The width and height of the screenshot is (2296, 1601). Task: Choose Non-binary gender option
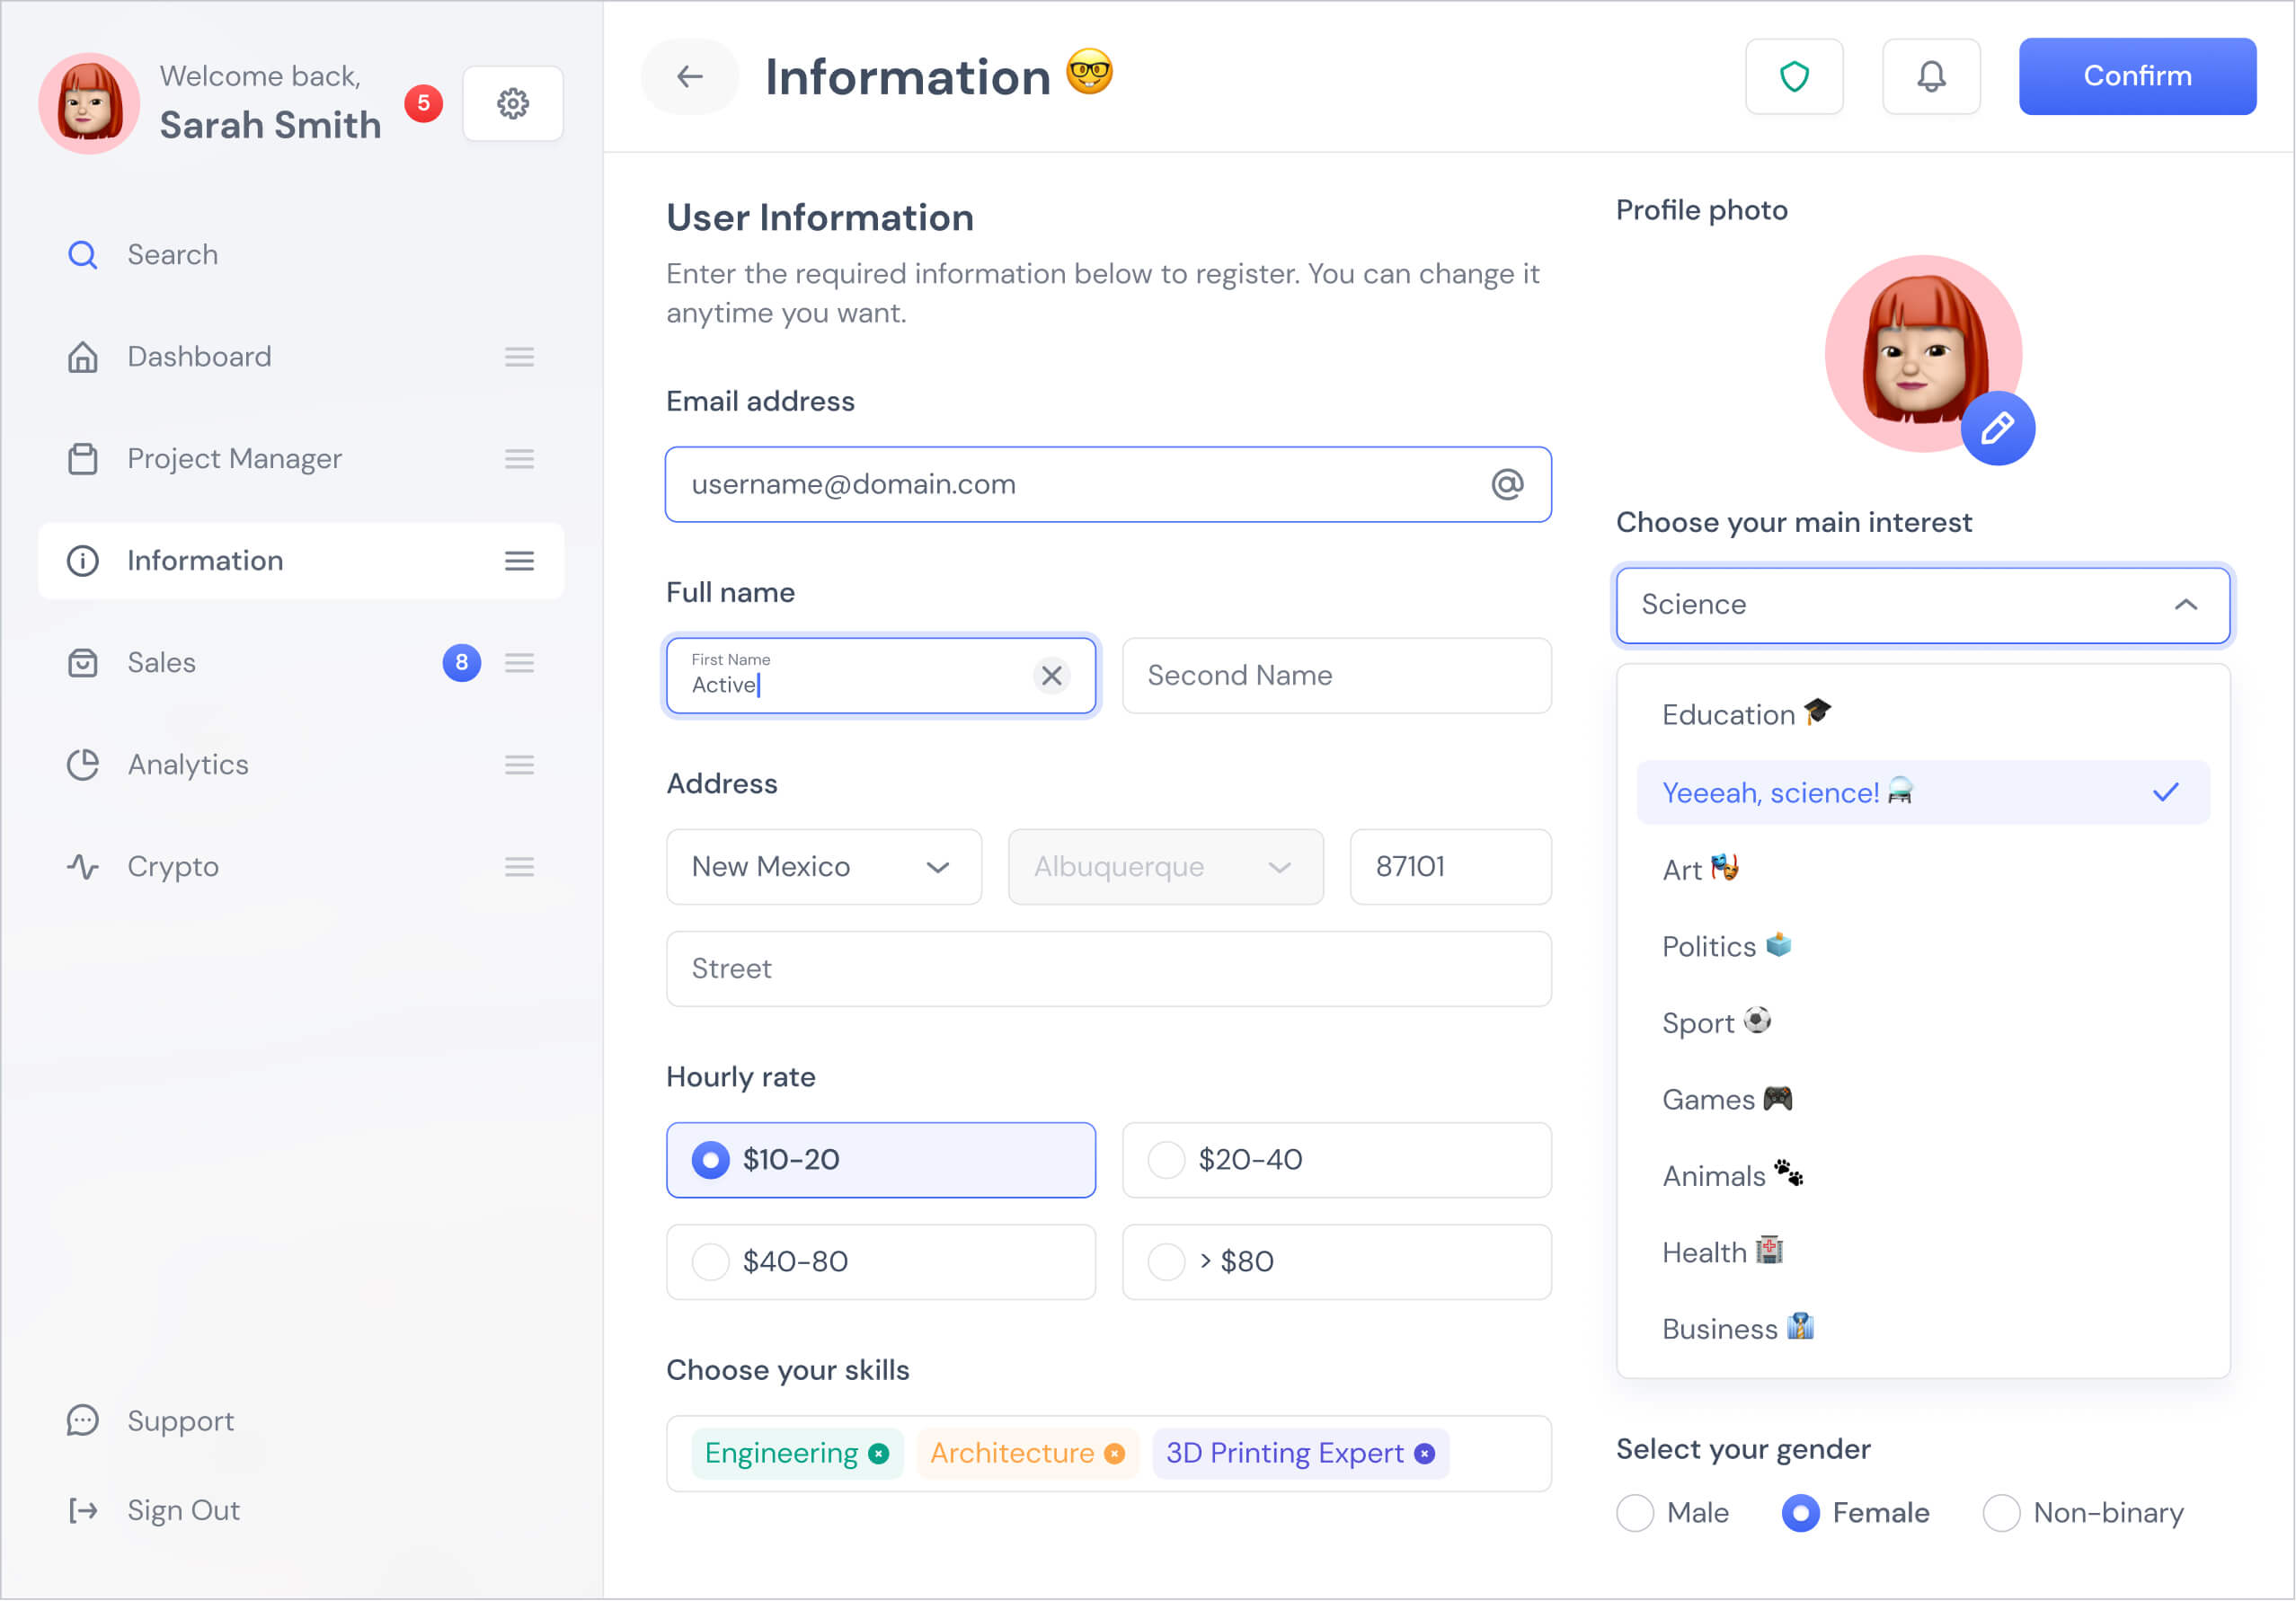[2001, 1513]
